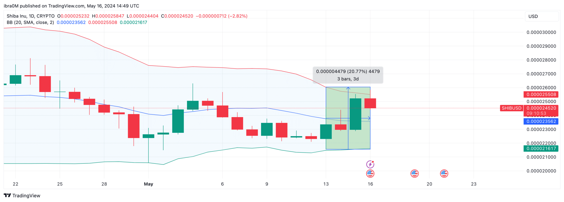Click the 09:10:53 countdown timer label
The width and height of the screenshot is (564, 202).
click(x=536, y=113)
